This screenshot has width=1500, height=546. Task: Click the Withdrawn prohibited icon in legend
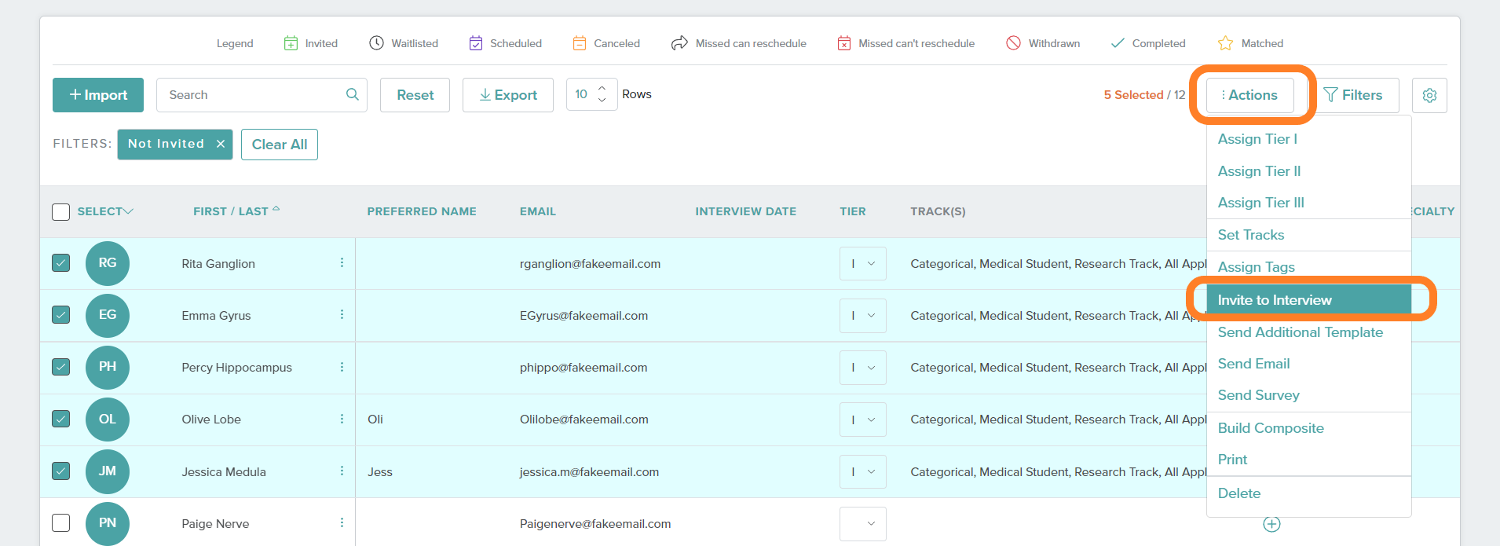[1014, 43]
